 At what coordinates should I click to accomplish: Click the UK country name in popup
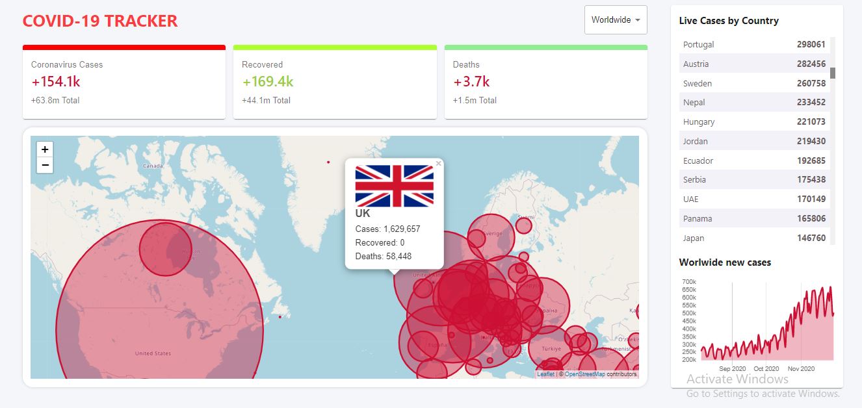click(x=363, y=213)
